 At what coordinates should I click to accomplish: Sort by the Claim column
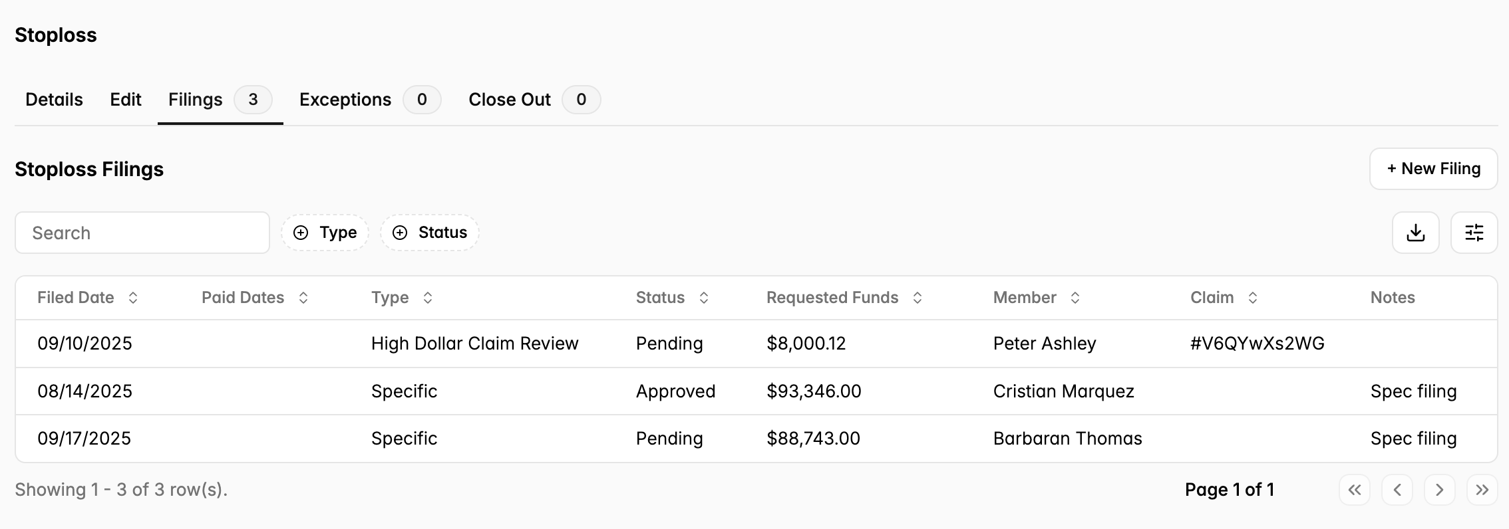tap(1224, 298)
